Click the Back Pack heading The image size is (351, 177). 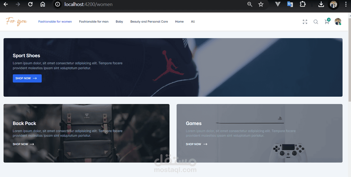coord(25,123)
